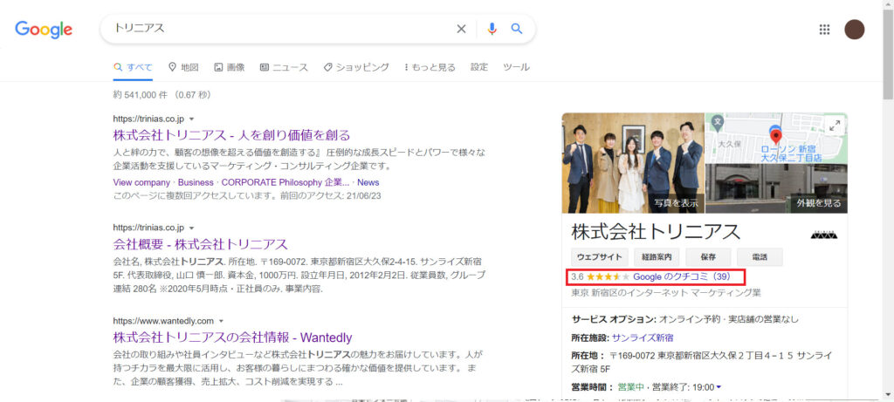The height and width of the screenshot is (402, 894).
Task: Click the 電話 button
Action: (760, 256)
